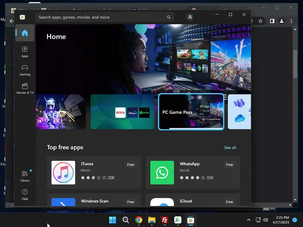
Task: Toggle Chrome's side panel icon
Action: pos(272,21)
